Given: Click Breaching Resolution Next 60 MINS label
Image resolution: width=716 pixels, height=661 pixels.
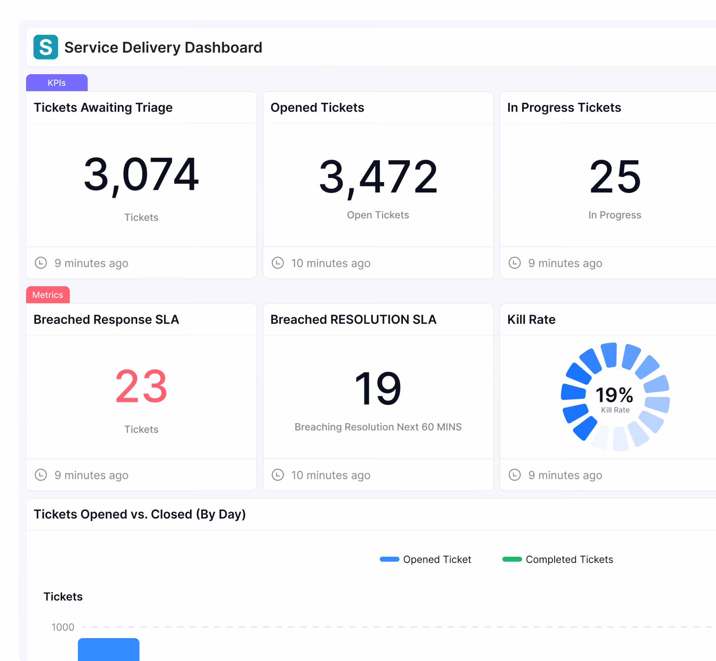Looking at the screenshot, I should (378, 427).
